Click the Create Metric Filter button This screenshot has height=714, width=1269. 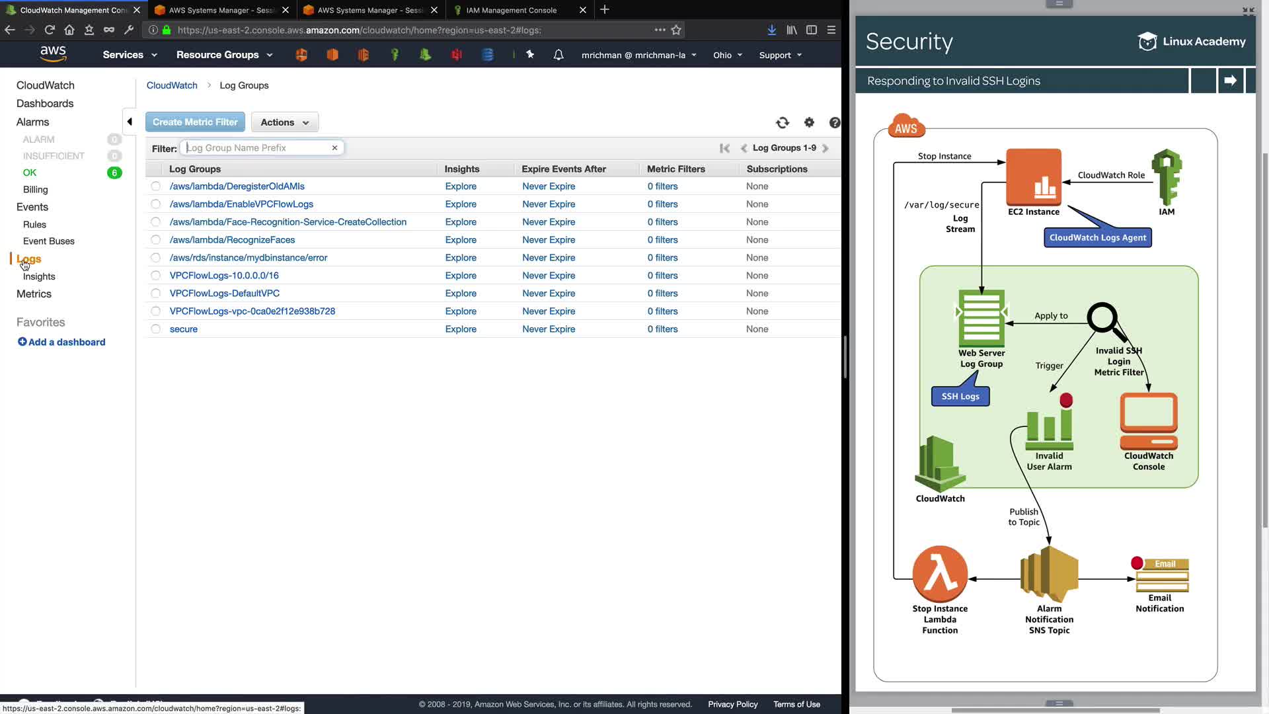(x=195, y=122)
